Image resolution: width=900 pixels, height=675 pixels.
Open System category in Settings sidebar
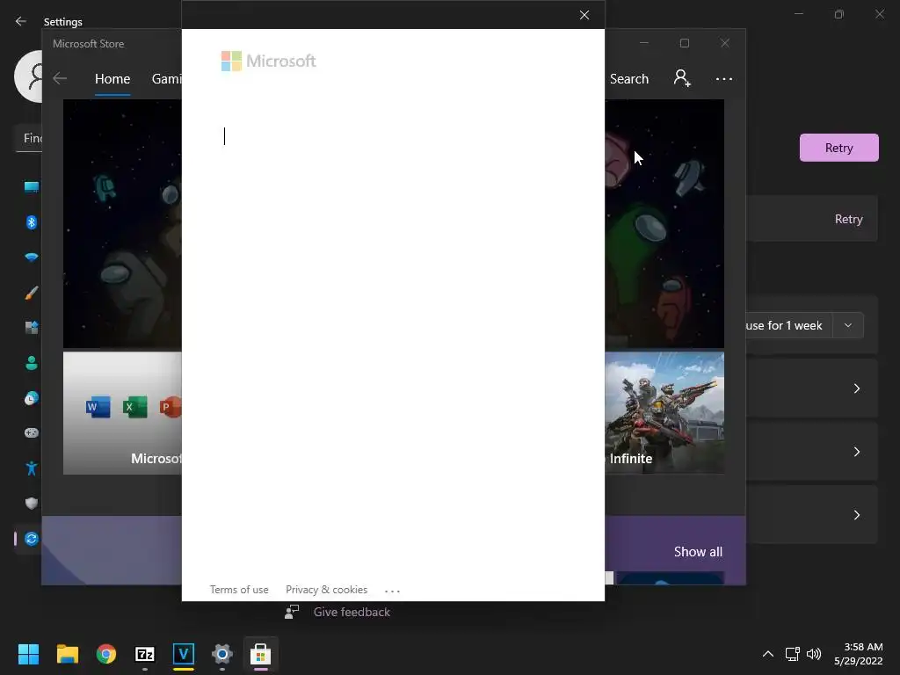coord(31,186)
